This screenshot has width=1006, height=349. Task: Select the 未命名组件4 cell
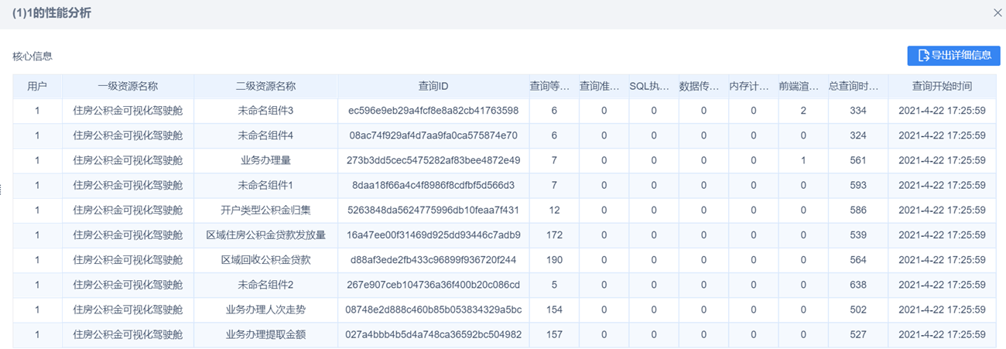click(x=265, y=136)
